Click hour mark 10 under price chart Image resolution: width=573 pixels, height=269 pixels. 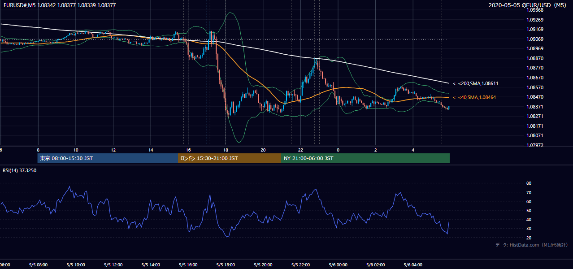click(76, 150)
